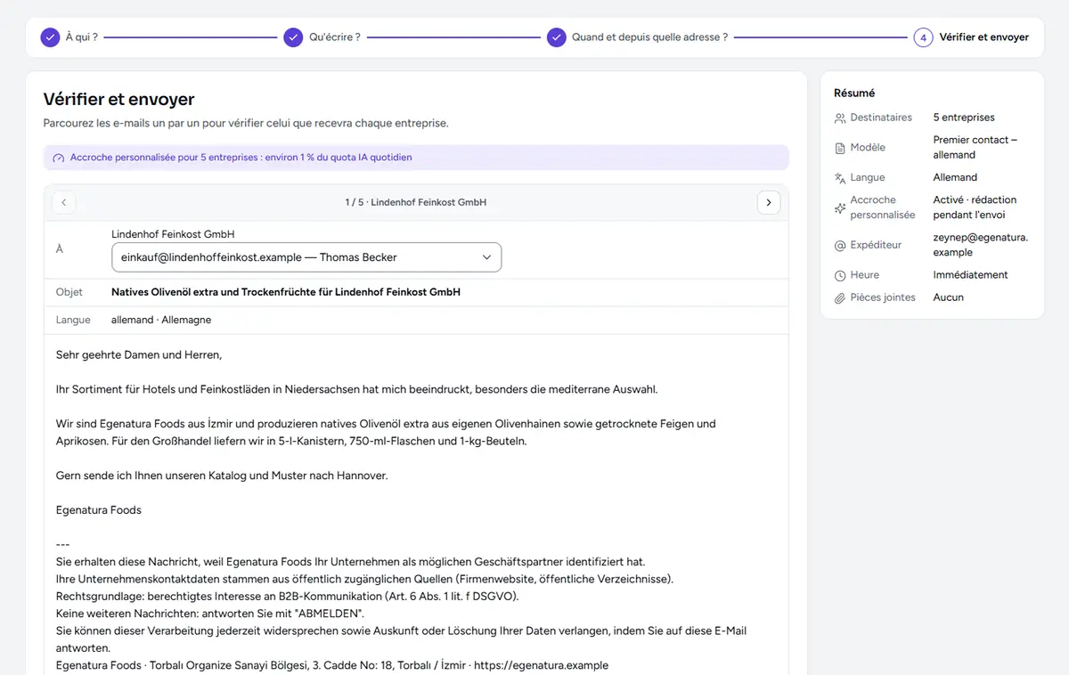Click the ABMELDEN unsubscribe instruction line

click(x=210, y=614)
